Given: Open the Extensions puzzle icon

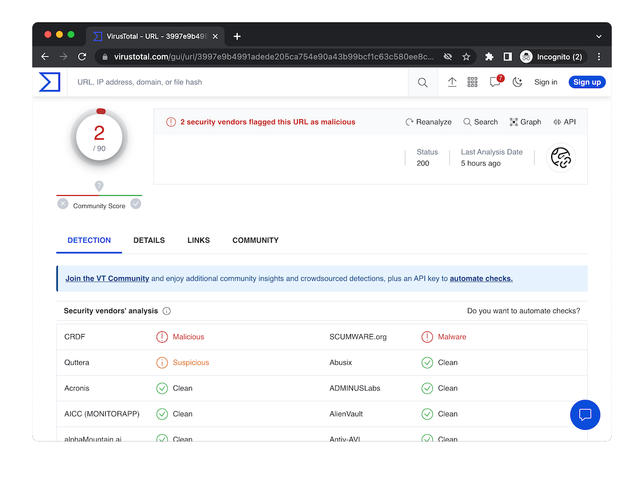Looking at the screenshot, I should click(489, 56).
